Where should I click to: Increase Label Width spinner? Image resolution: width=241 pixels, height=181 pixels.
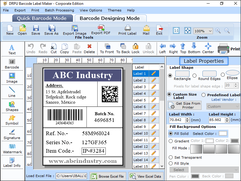pos(187,119)
